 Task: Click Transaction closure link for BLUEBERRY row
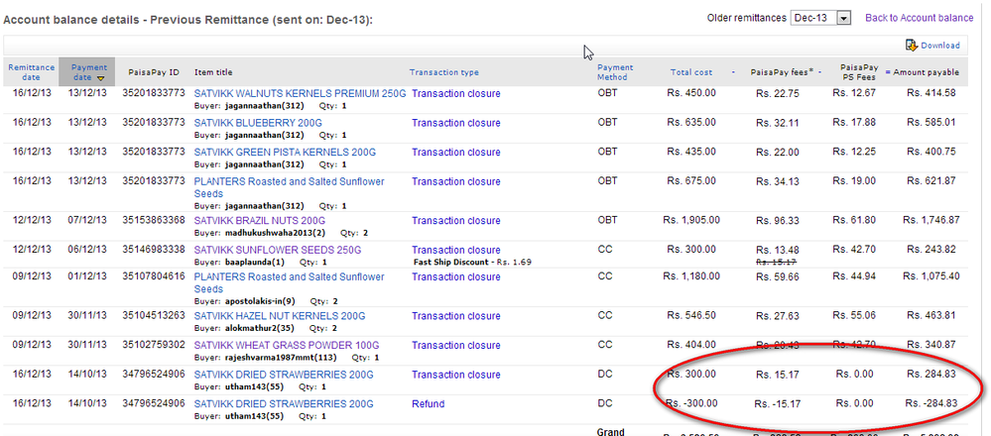click(455, 123)
